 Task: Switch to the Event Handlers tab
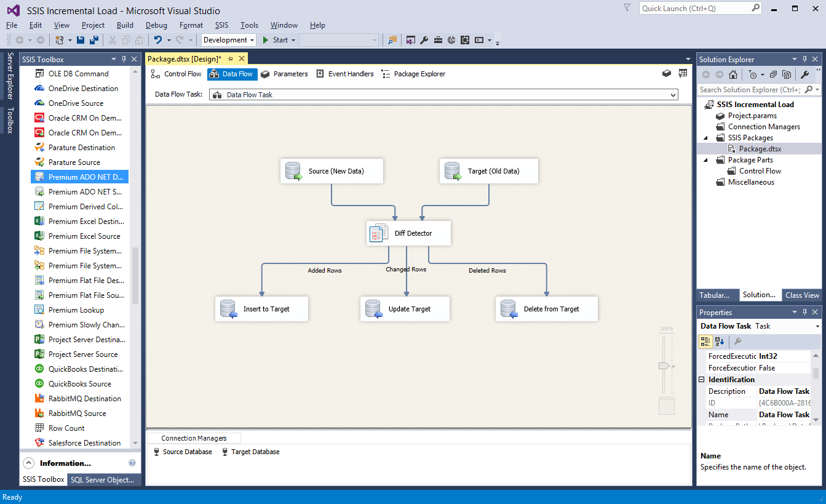[344, 74]
